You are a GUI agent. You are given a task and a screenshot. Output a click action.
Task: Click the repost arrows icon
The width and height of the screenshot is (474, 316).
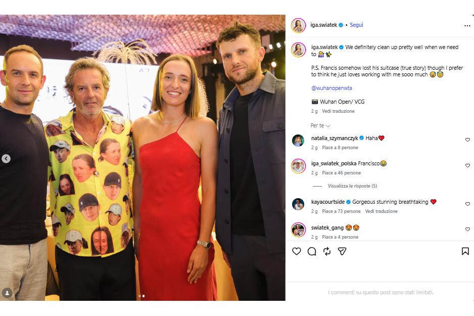(327, 251)
